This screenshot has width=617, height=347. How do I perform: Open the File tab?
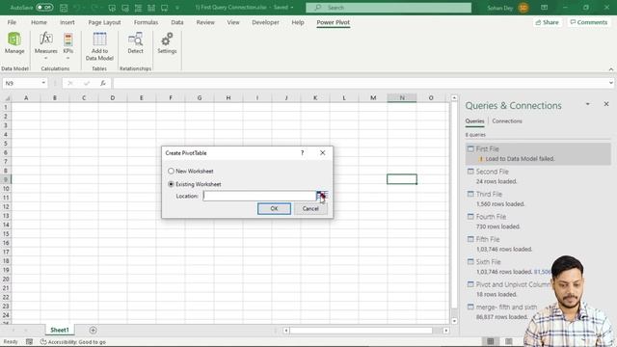click(12, 22)
